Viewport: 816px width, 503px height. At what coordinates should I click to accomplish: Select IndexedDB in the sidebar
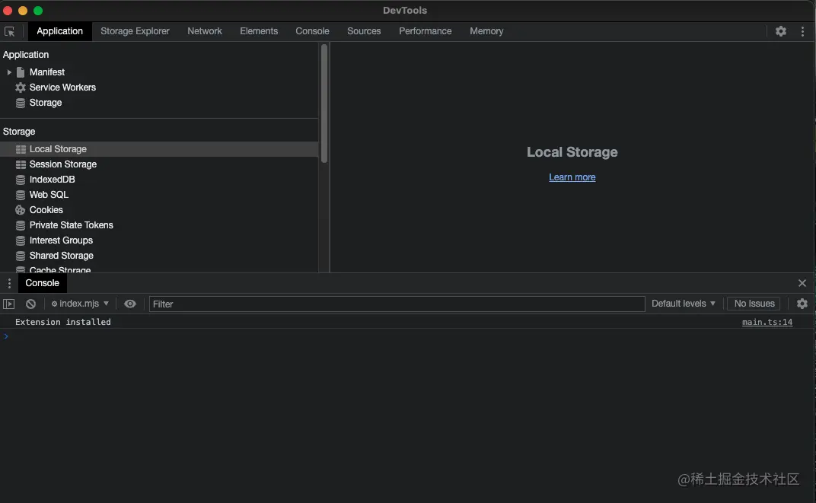click(x=52, y=180)
